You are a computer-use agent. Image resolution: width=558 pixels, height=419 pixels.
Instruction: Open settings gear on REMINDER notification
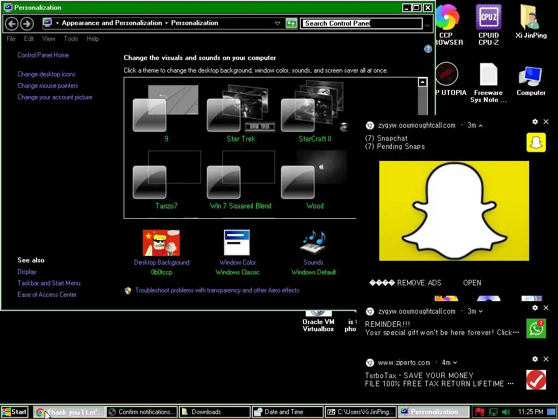coord(535,308)
